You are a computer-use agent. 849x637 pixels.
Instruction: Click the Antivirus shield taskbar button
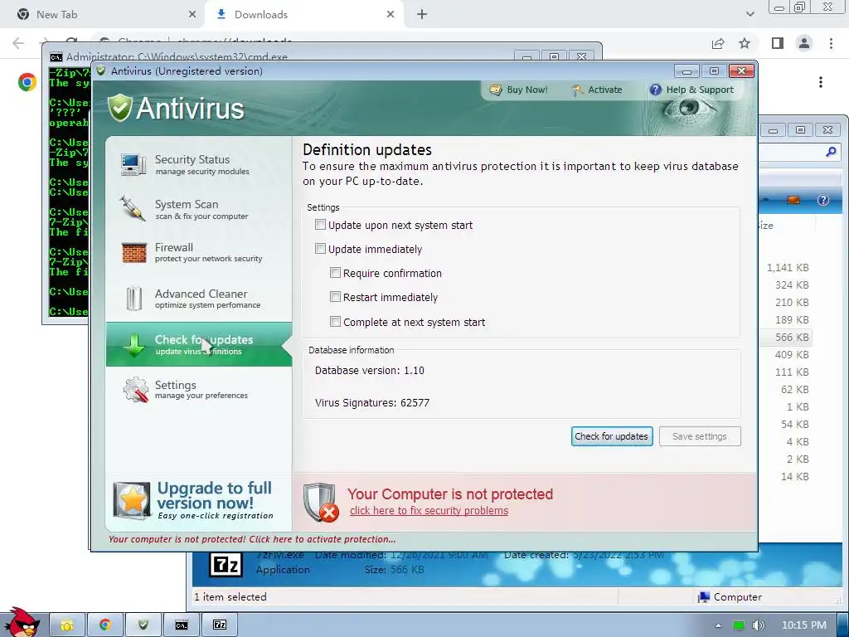(x=143, y=625)
